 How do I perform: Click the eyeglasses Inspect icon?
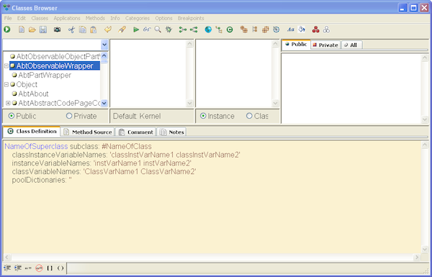pyautogui.click(x=147, y=29)
